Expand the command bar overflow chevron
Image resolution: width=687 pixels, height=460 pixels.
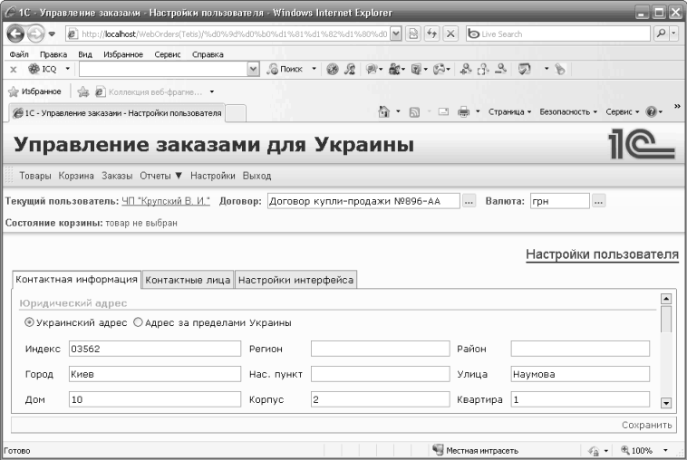pyautogui.click(x=677, y=106)
